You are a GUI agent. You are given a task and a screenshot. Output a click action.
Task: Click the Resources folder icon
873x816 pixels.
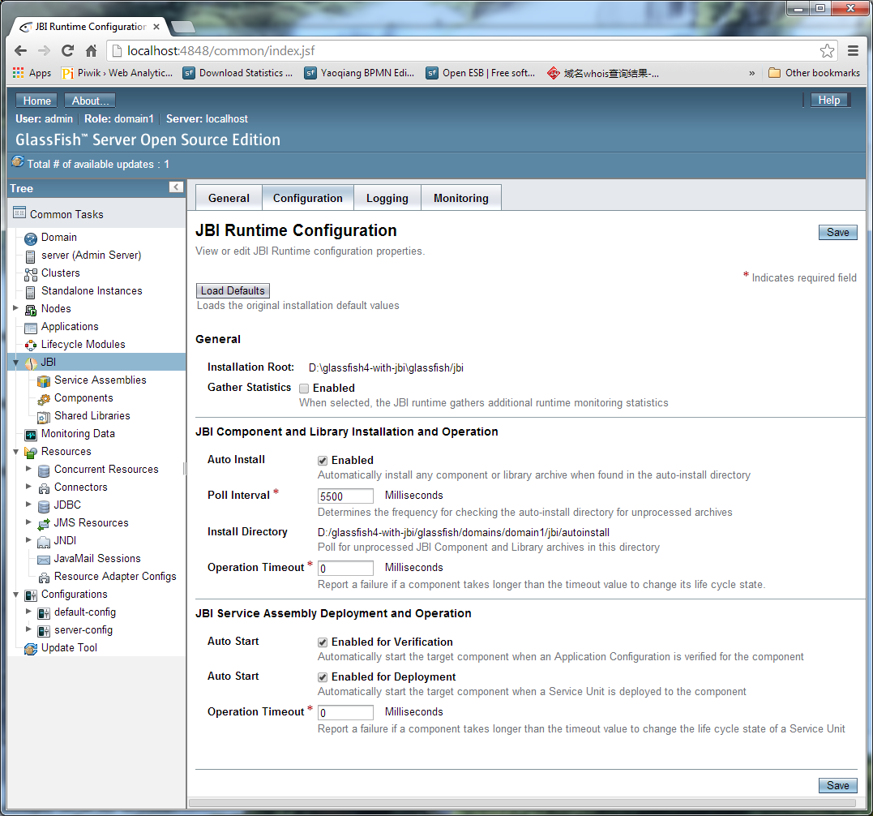31,453
